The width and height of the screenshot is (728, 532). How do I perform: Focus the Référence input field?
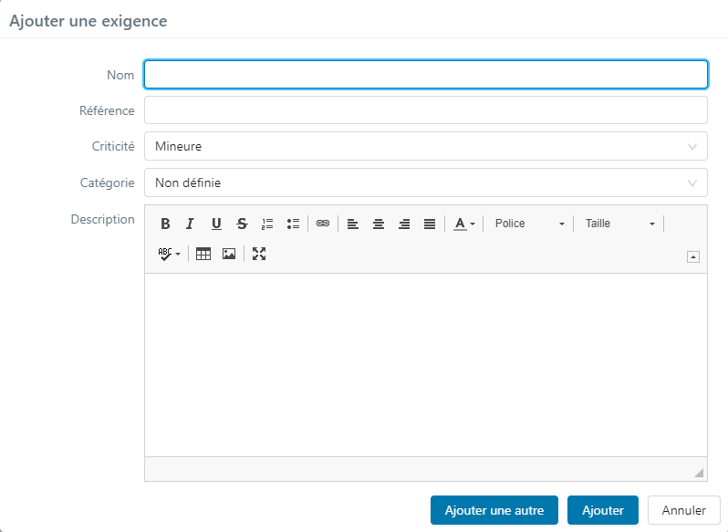425,110
